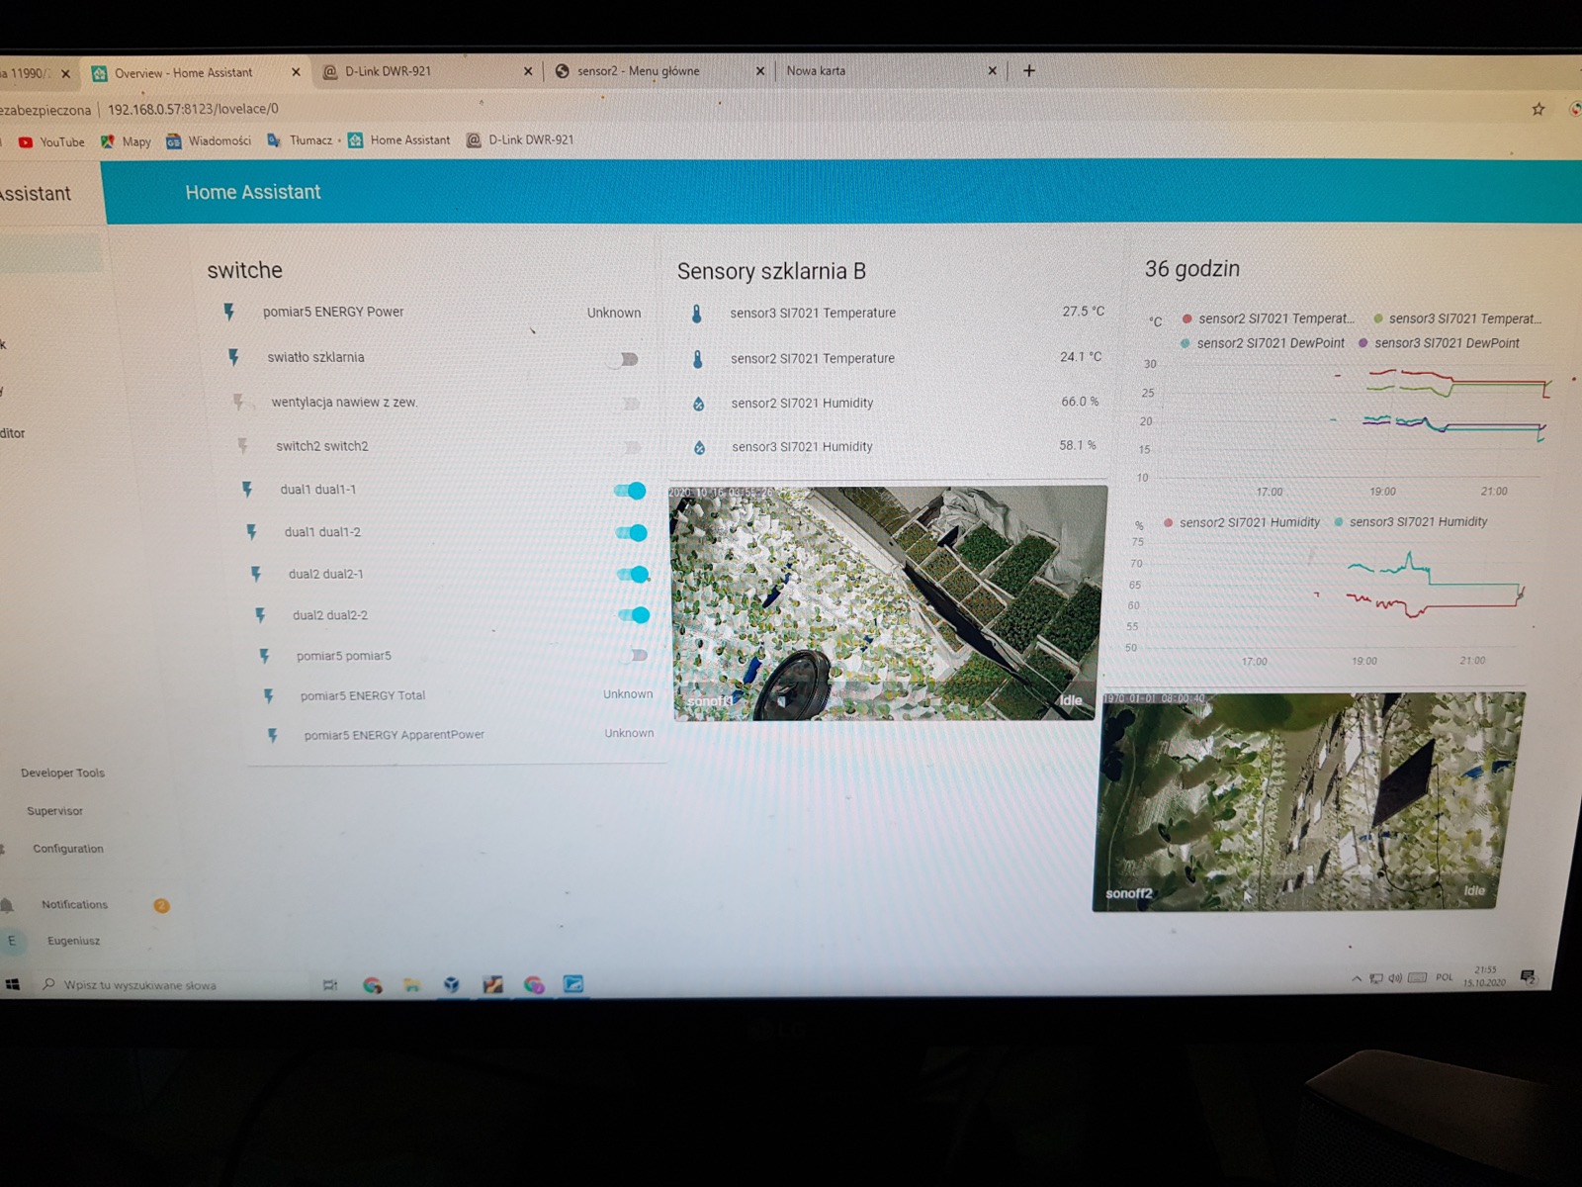Open the Home Assistant bookmark

pos(399,140)
